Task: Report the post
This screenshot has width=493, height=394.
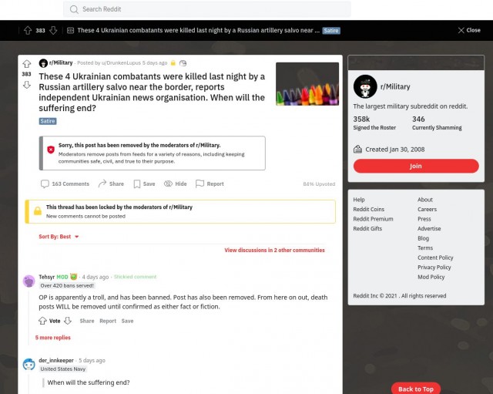Action: click(x=210, y=184)
